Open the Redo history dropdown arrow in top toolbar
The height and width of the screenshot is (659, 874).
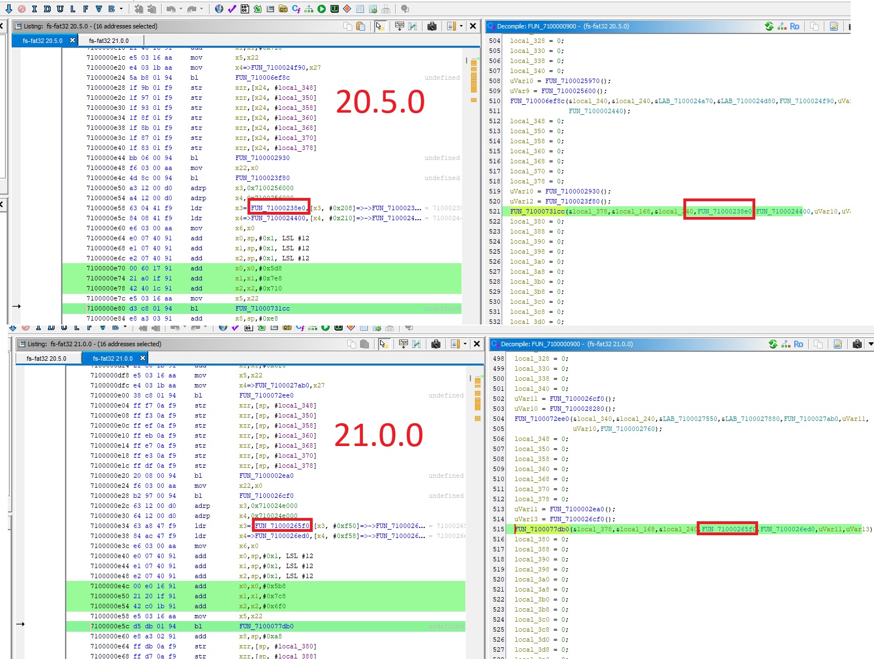tap(202, 9)
